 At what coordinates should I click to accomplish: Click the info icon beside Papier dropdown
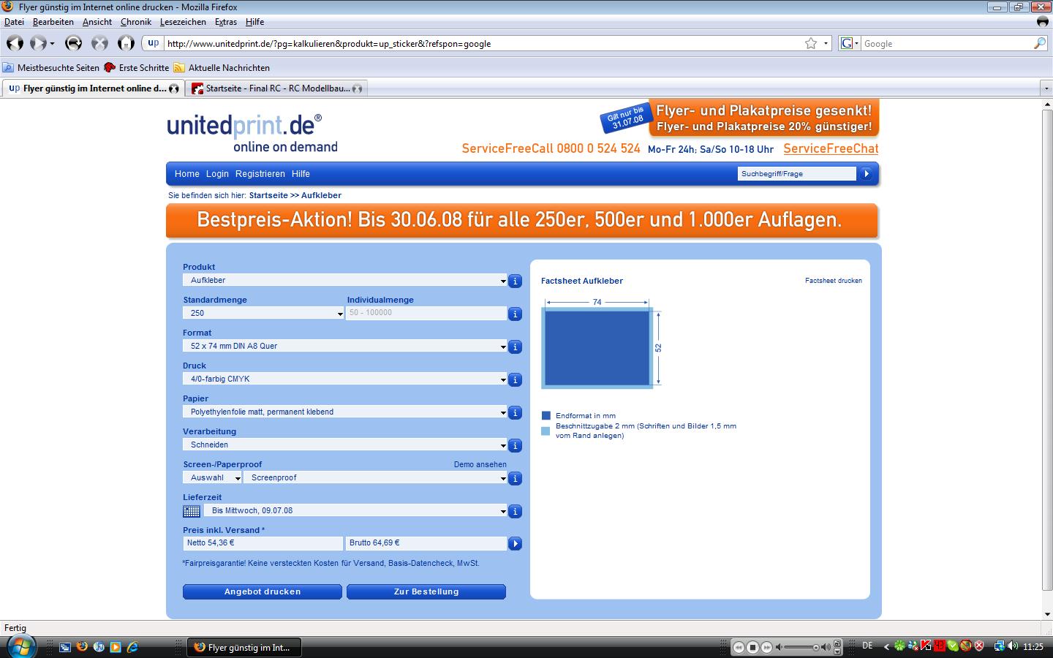tap(515, 413)
